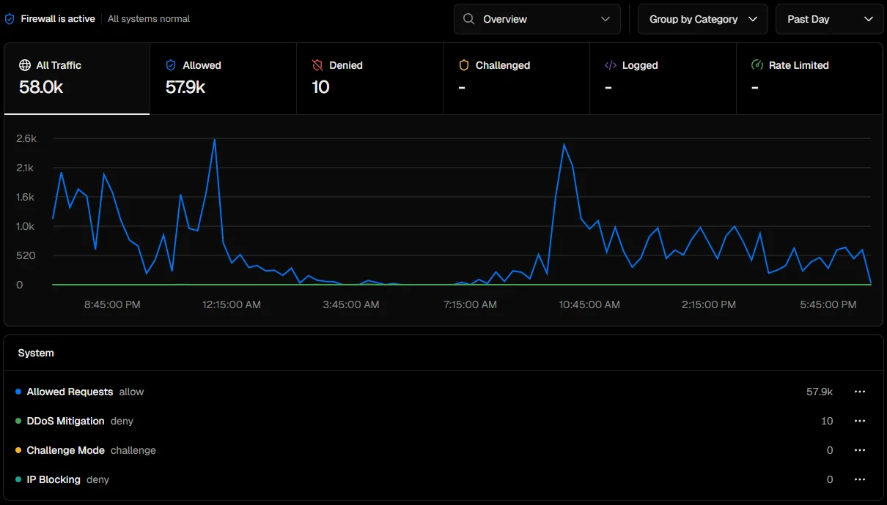Click the Logged code brackets icon

(611, 65)
